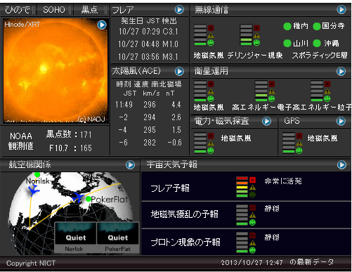Image resolution: width=352 pixels, height=272 pixels.
Task: Open the 航空機関係 arrow button
Action: (131, 164)
